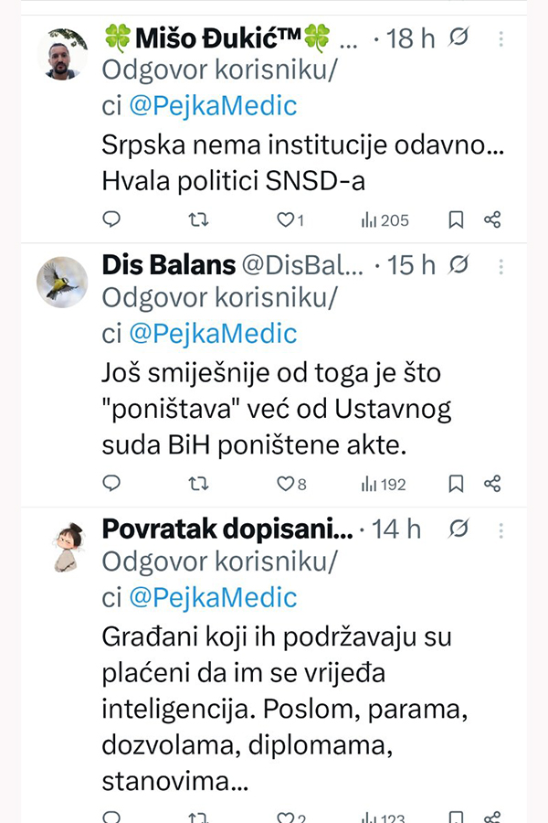Share the Dis Balans tweet
Screen dimensions: 548x823
[x=492, y=484]
